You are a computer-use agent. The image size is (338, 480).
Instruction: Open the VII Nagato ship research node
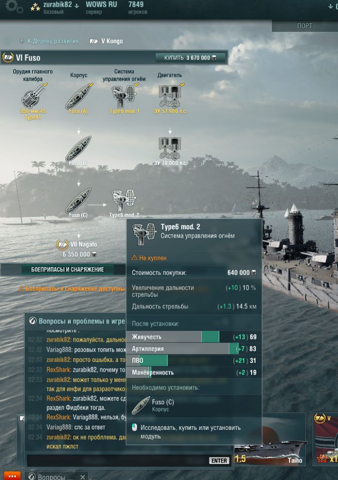pos(77,249)
